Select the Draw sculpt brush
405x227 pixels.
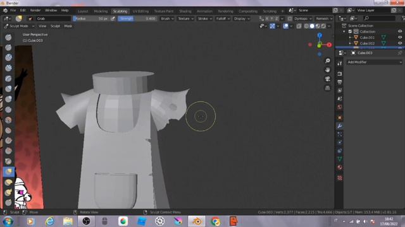8,37
